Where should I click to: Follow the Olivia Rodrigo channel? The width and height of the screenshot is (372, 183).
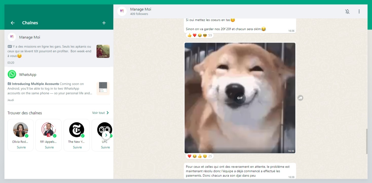pos(21,147)
